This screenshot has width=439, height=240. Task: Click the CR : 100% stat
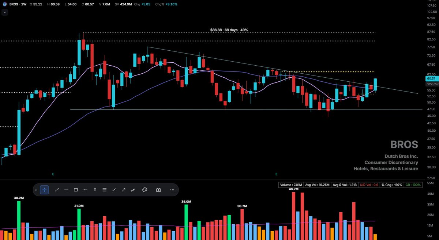click(x=413, y=185)
